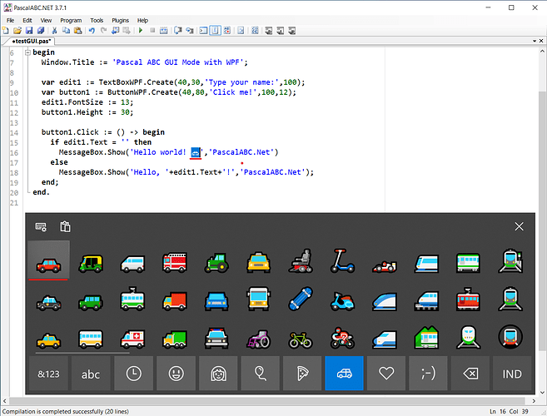Viewport: 547px width, 416px height.
Task: Open clipboard icon in emoji panel
Action: (x=65, y=226)
